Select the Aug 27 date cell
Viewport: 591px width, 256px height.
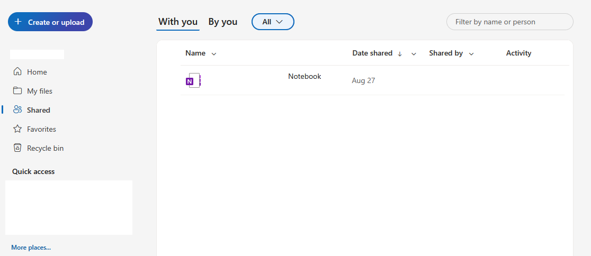[363, 80]
